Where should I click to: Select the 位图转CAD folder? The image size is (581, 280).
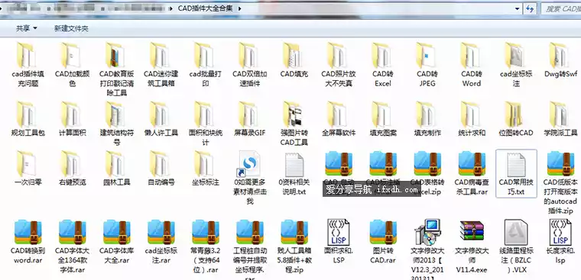pyautogui.click(x=516, y=119)
